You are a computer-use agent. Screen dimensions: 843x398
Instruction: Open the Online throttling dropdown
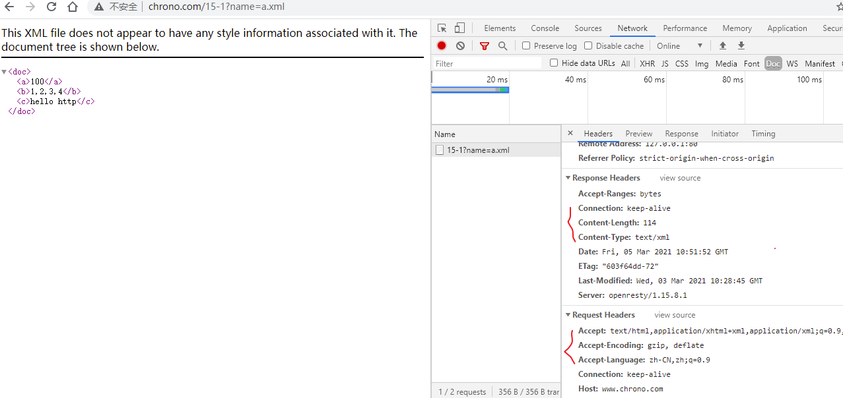pyautogui.click(x=679, y=45)
